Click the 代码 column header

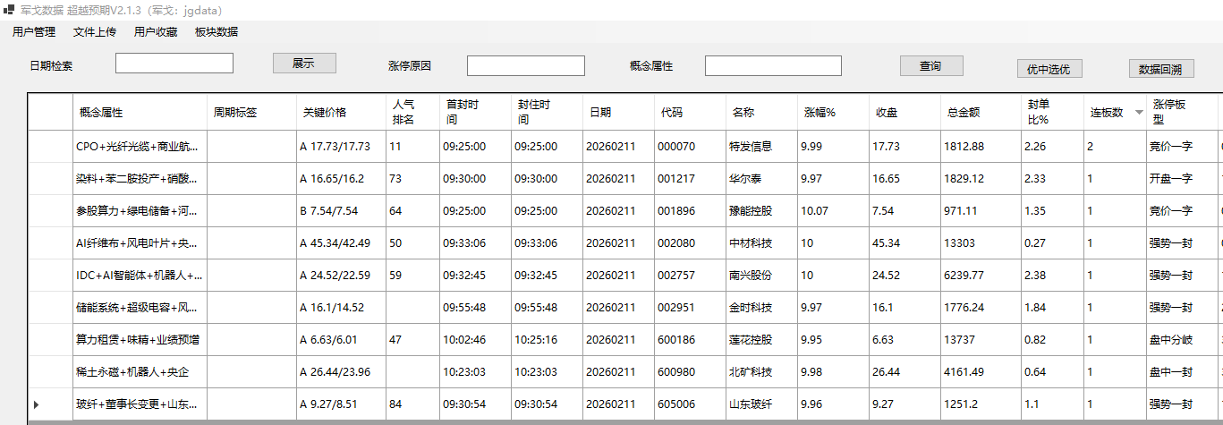(690, 113)
